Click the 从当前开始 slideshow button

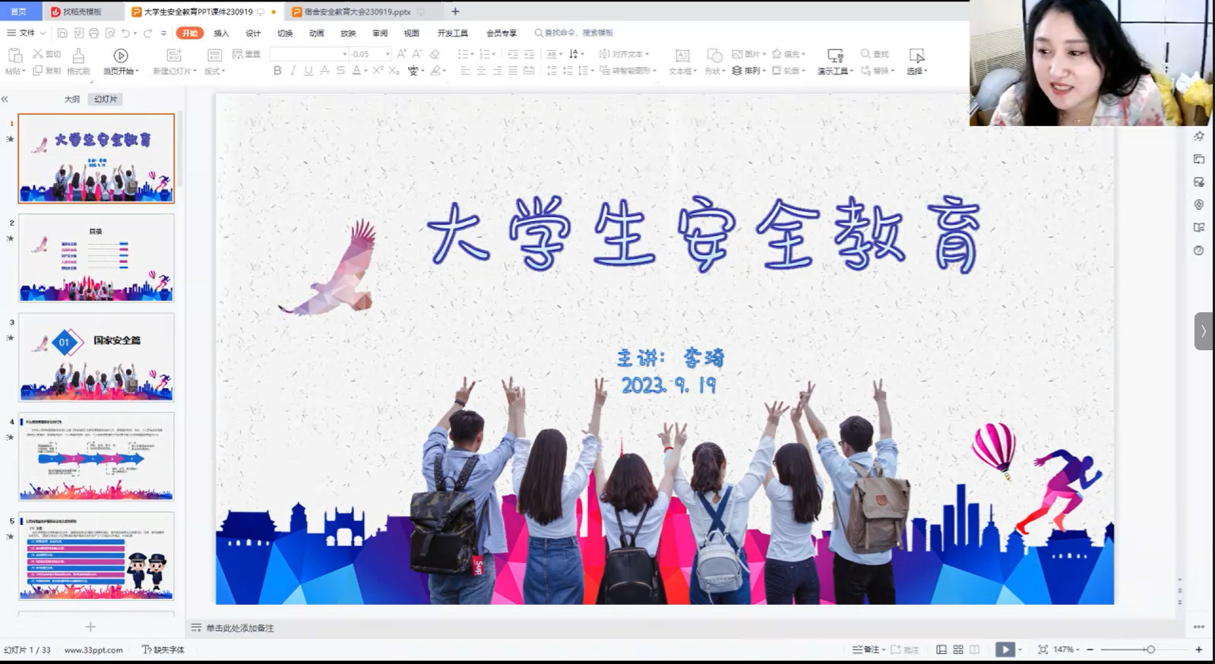[x=121, y=61]
